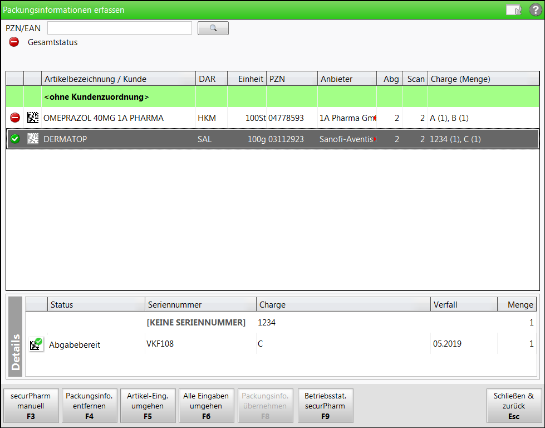Click the Scan column header
The height and width of the screenshot is (428, 545).
click(x=415, y=79)
